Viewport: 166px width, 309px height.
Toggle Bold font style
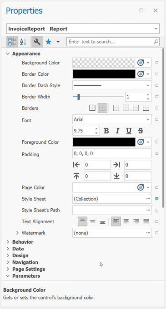[106, 131]
